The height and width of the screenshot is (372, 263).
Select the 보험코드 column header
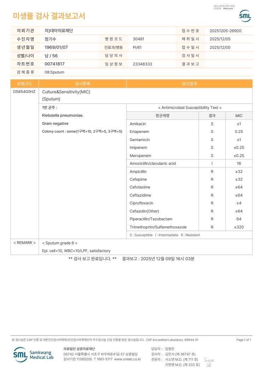point(24,84)
